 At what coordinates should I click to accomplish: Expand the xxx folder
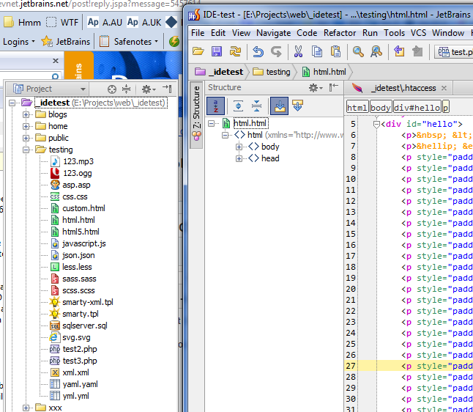tap(26, 408)
